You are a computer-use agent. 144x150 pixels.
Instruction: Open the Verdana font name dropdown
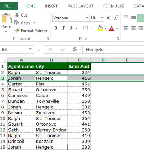click(87, 18)
